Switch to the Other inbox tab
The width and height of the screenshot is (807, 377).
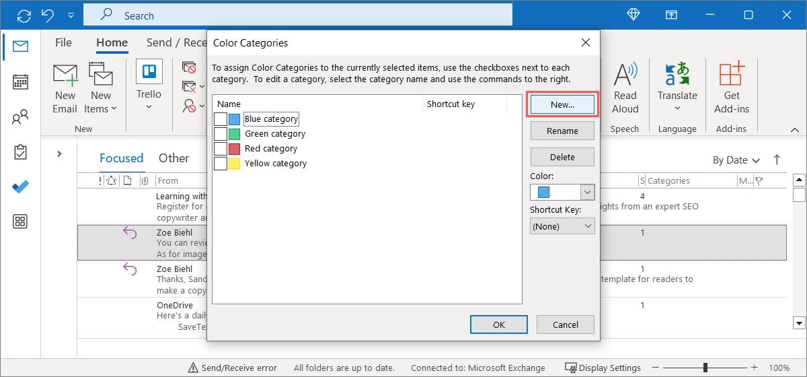point(174,158)
